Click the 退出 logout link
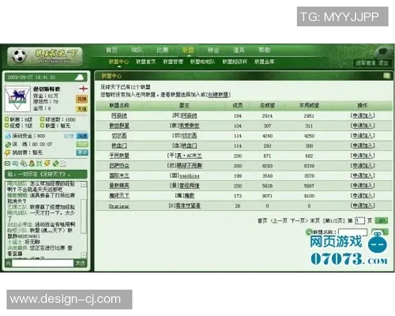This screenshot has height=316, width=395. pyautogui.click(x=383, y=63)
